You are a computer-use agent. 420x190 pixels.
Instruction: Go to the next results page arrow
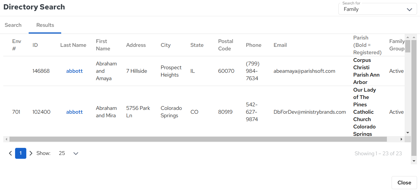coord(31,153)
